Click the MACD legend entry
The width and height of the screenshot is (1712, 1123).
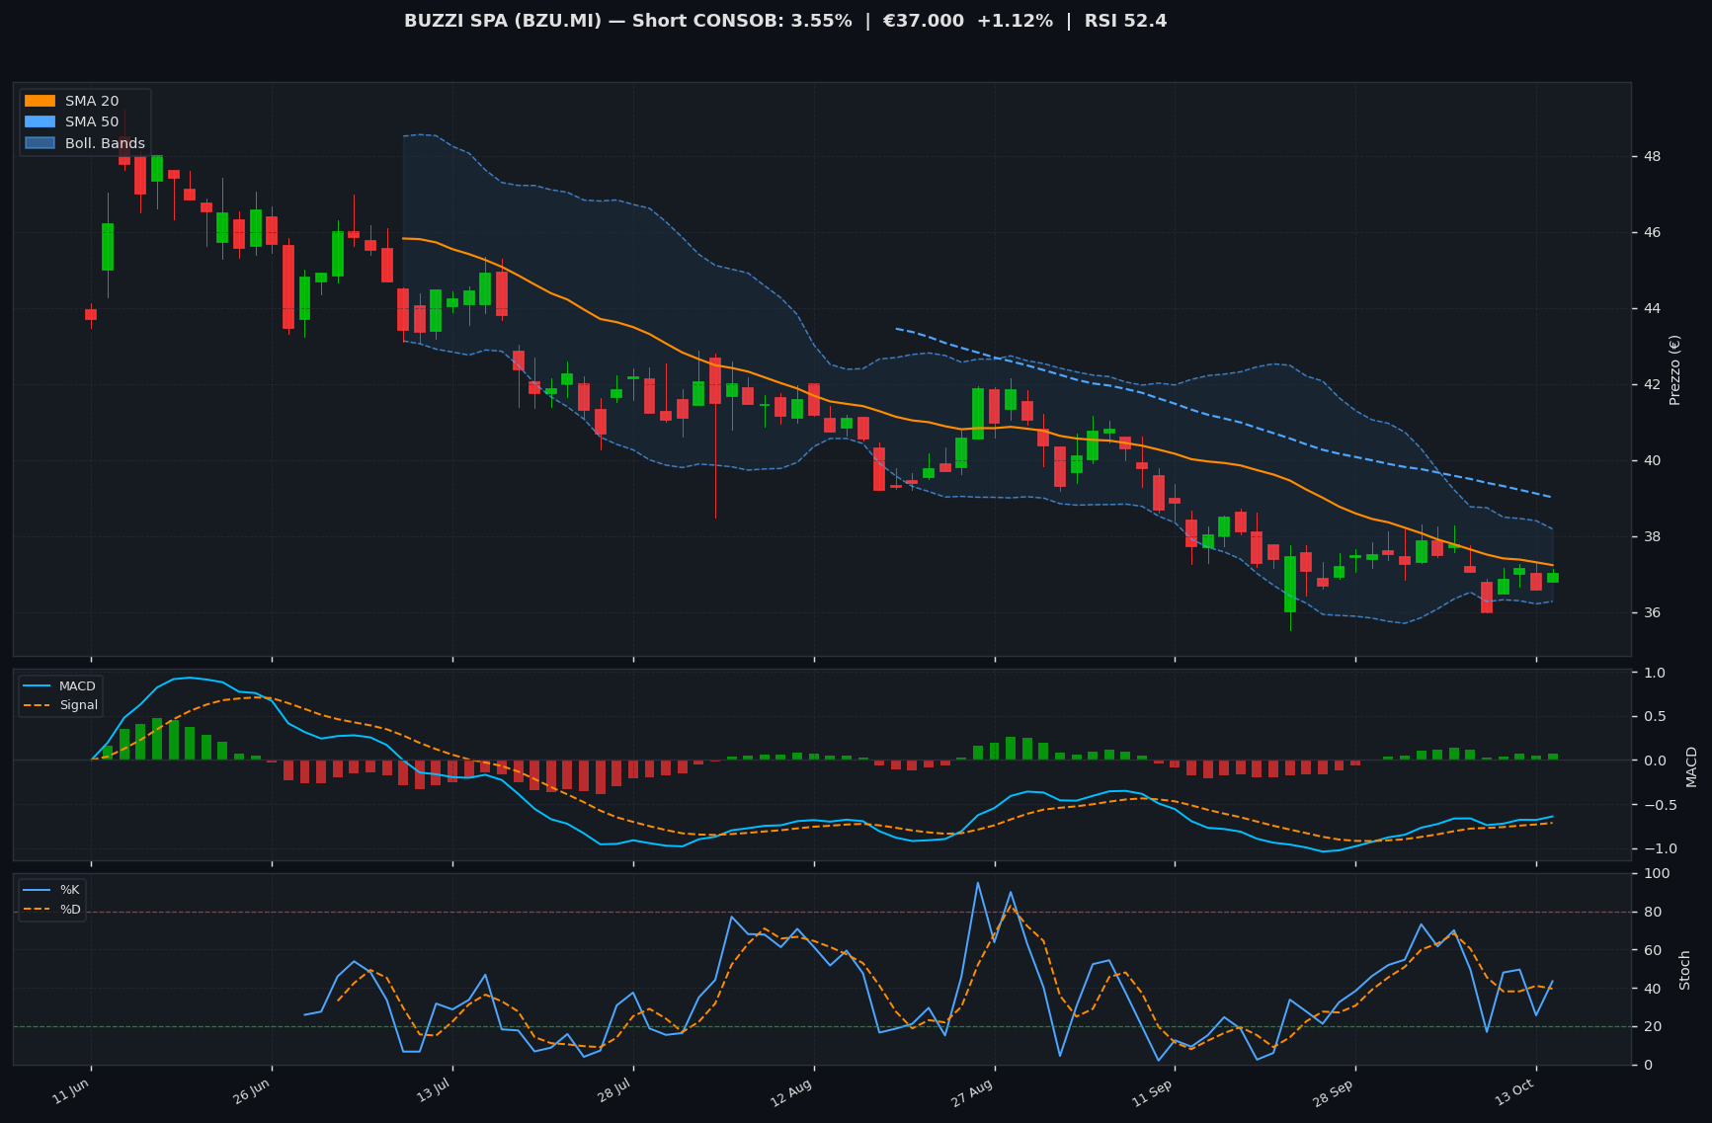coord(60,686)
